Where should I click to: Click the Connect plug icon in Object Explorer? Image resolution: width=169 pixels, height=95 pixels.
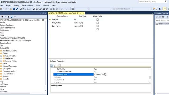click(2, 17)
